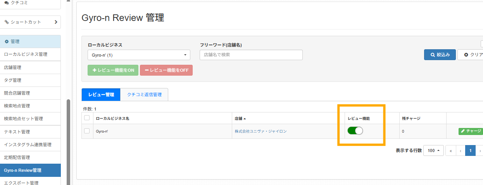Click the レビュー機能をOFF button
Viewport: 483px width, 185px height.
tap(166, 70)
